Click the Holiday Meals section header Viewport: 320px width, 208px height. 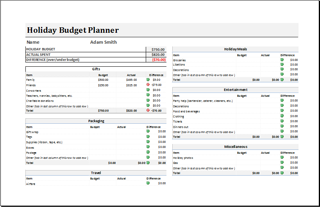pyautogui.click(x=235, y=49)
